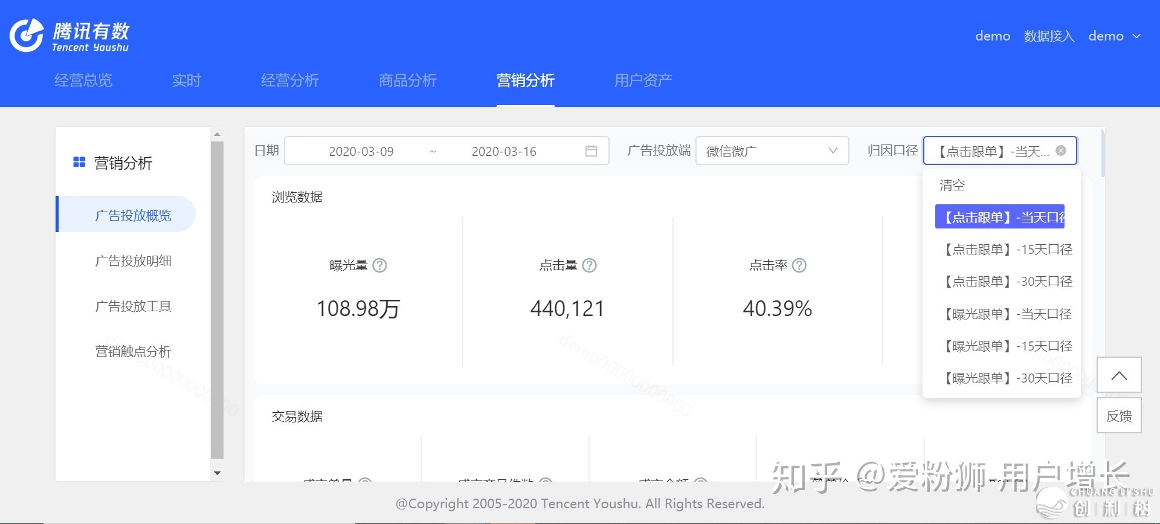This screenshot has height=524, width=1160.
Task: Open the 用户资产 tab
Action: 643,80
